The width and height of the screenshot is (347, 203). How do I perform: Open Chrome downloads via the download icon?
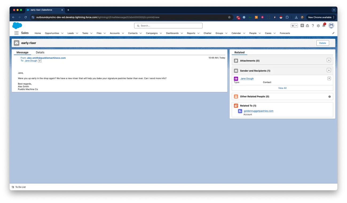[296, 17]
